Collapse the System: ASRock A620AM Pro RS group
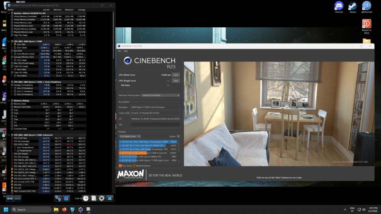Screen dimensions: 381x214 (9, 13)
